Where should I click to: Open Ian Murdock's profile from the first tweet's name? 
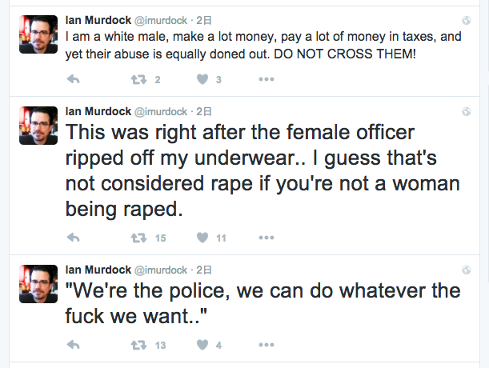tap(98, 20)
